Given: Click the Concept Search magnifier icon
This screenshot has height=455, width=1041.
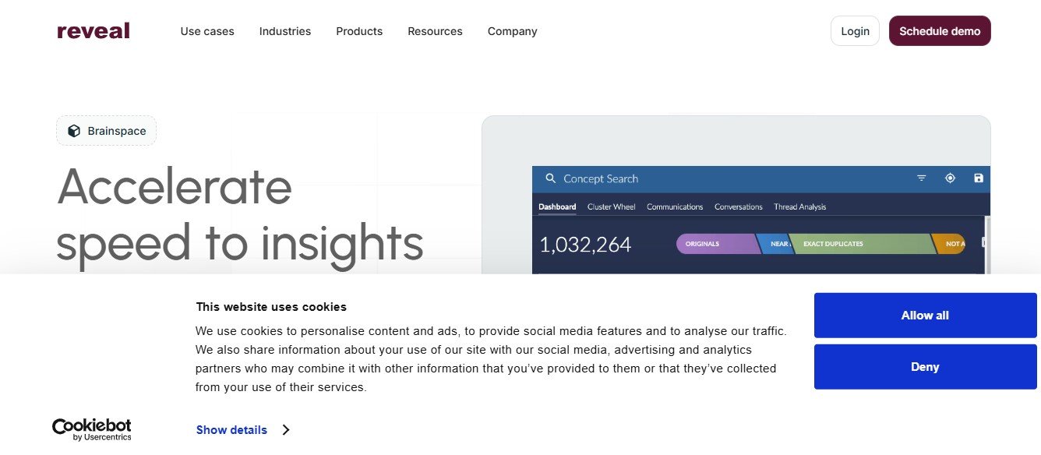Looking at the screenshot, I should 550,178.
